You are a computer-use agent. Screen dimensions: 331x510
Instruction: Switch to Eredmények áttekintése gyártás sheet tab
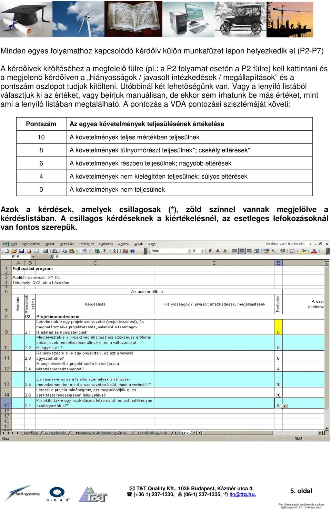[x=101, y=433]
